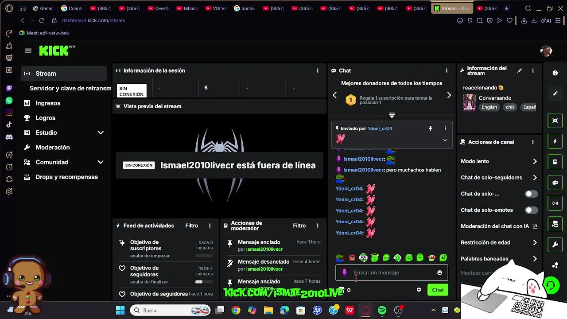
Task: Toggle Chat de solo-... switch
Action: (x=531, y=194)
